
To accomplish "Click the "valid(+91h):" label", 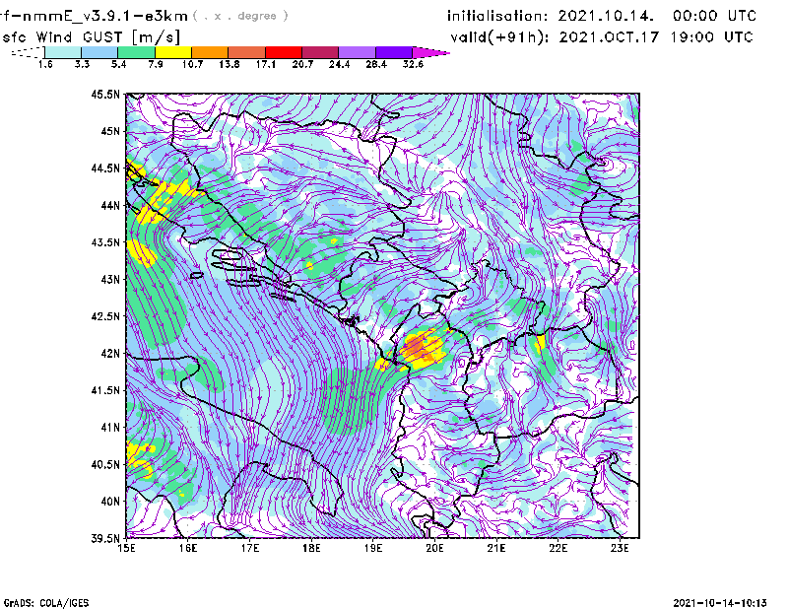I will [x=500, y=37].
